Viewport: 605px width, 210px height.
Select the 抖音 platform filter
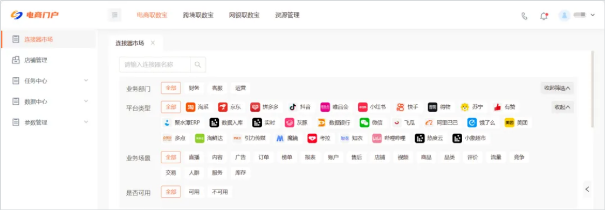[300, 107]
